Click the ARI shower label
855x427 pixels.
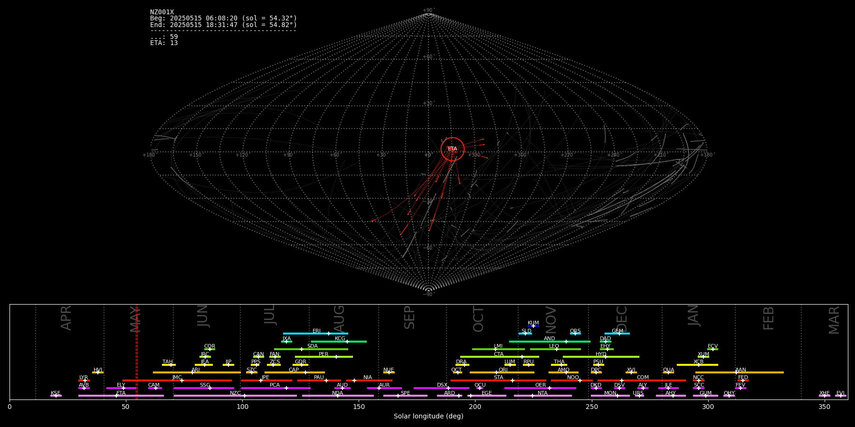[195, 370]
